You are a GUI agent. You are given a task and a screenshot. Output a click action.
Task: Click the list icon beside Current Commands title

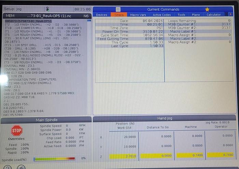click(x=118, y=9)
